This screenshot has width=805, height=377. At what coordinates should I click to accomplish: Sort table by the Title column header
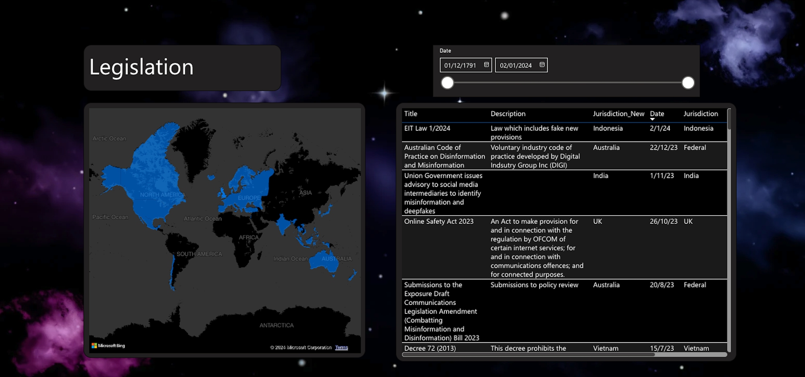click(411, 114)
